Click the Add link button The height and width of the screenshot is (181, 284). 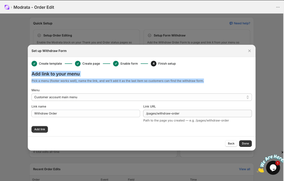point(40,129)
